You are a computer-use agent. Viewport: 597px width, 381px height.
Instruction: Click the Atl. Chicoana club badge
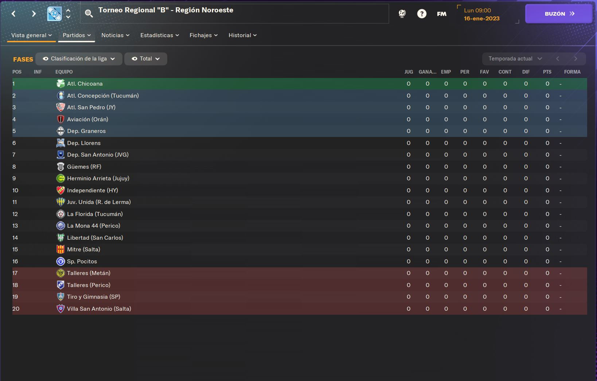coord(61,84)
